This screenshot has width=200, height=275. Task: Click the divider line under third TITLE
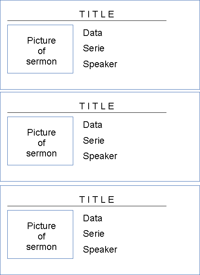pyautogui.click(x=87, y=206)
